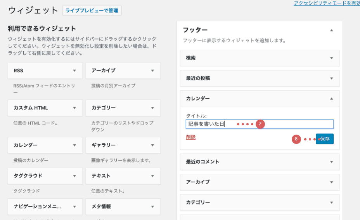Click the ライブプレビューで管理 button
360x220 pixels.
coord(92,10)
